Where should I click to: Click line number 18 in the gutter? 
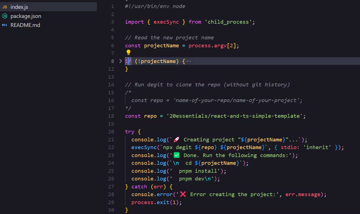pyautogui.click(x=111, y=116)
